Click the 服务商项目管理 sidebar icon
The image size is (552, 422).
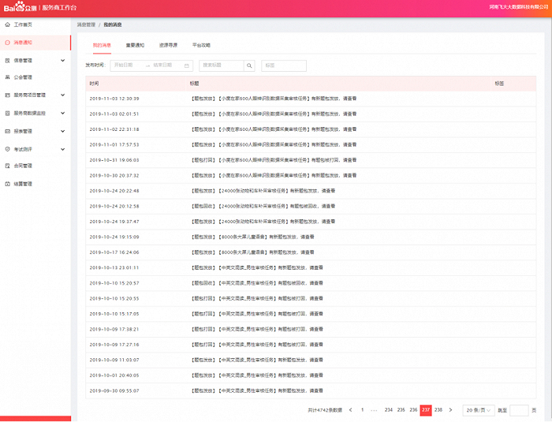point(7,95)
